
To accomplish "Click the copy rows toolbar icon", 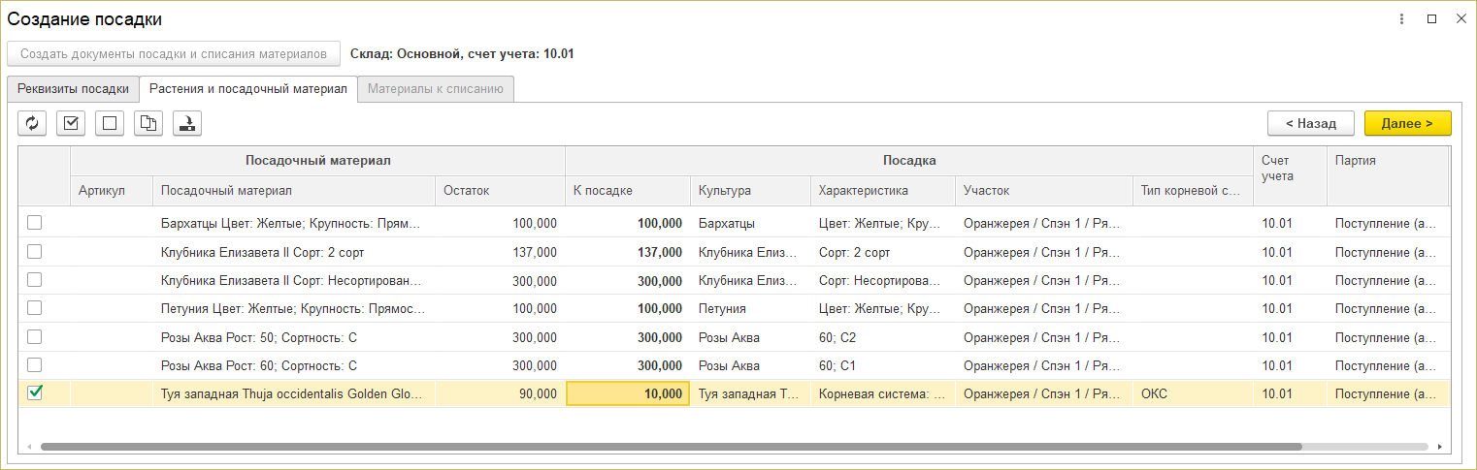I will pyautogui.click(x=148, y=123).
